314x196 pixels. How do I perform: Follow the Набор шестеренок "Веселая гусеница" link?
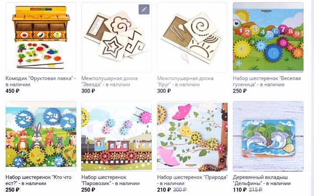(x=267, y=81)
